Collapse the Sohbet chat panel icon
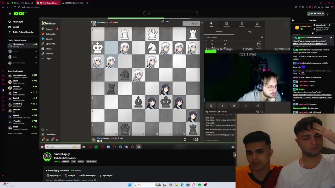 click(293, 20)
